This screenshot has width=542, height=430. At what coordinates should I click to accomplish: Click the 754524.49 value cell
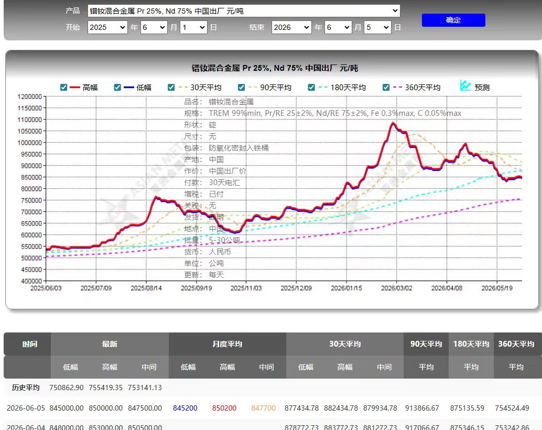pyautogui.click(x=512, y=408)
